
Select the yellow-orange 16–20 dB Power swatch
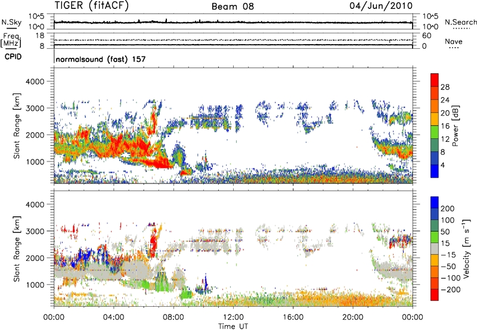pyautogui.click(x=435, y=119)
